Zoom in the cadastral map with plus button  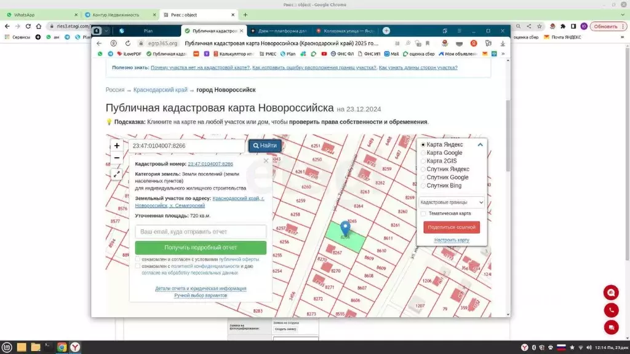click(116, 146)
